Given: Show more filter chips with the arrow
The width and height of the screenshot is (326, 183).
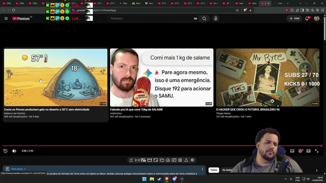Looking at the screenshot, I should 317,170.
